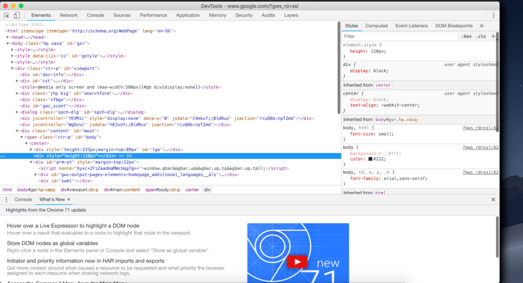Click the Styles Filter input field
Image resolution: width=523 pixels, height=283 pixels.
(400, 36)
